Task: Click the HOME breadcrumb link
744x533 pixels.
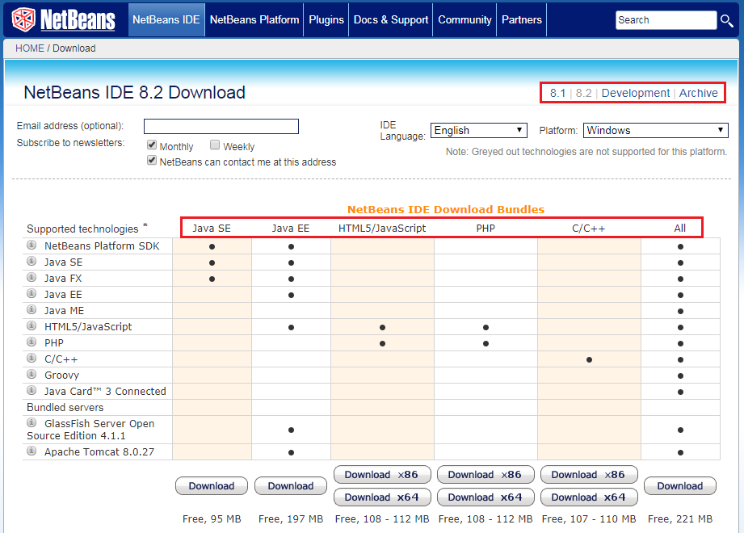Action: 30,48
